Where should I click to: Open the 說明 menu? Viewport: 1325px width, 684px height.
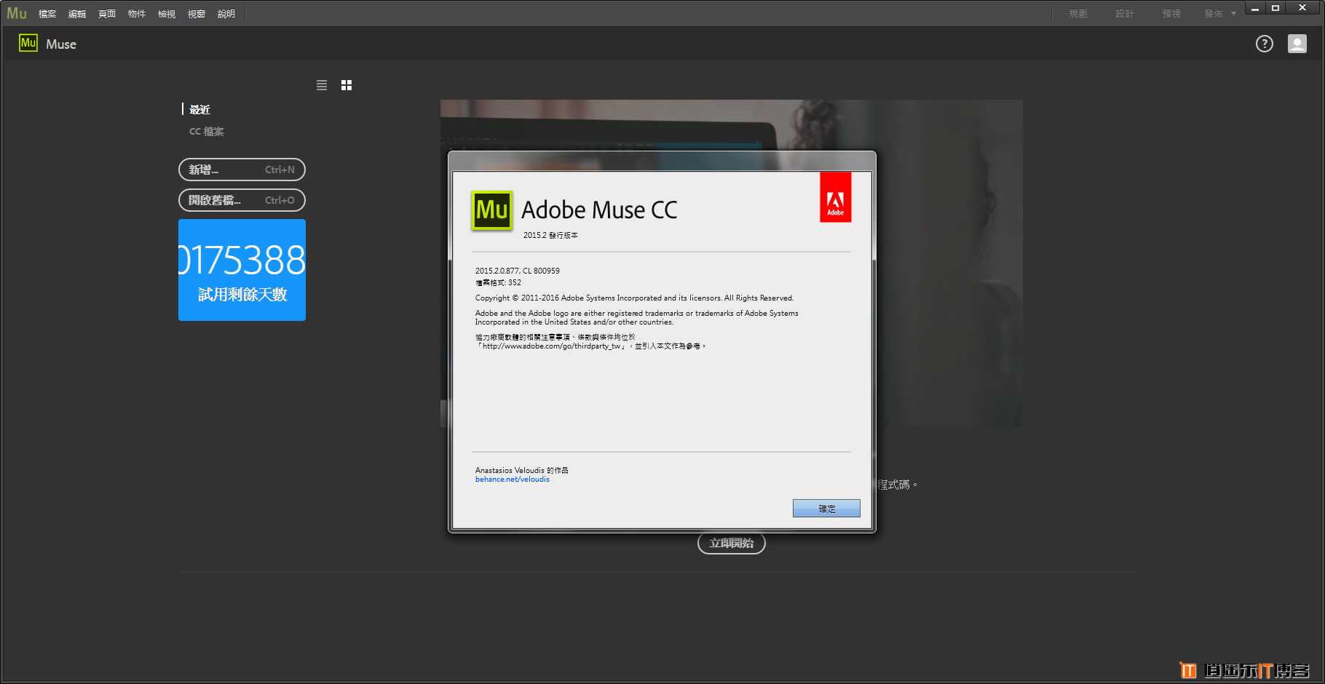[x=226, y=14]
